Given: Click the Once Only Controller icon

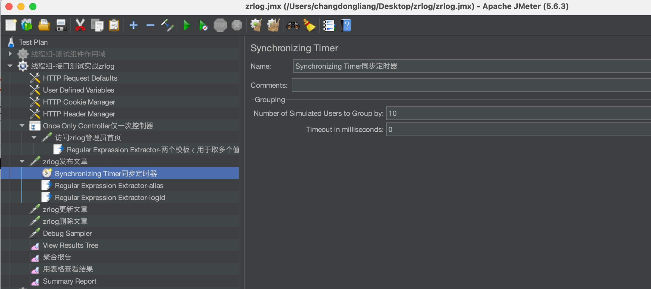Looking at the screenshot, I should (35, 126).
